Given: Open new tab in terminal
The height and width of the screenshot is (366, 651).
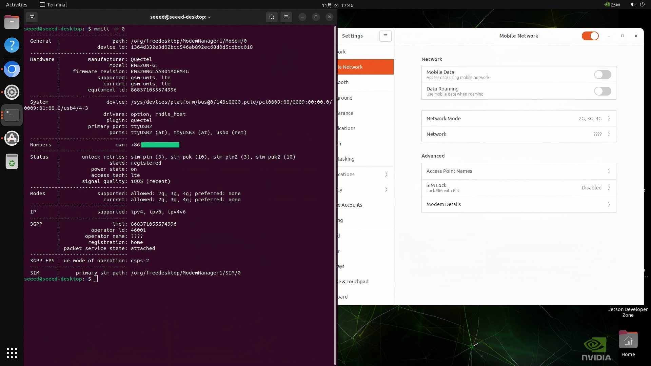Looking at the screenshot, I should (32, 17).
